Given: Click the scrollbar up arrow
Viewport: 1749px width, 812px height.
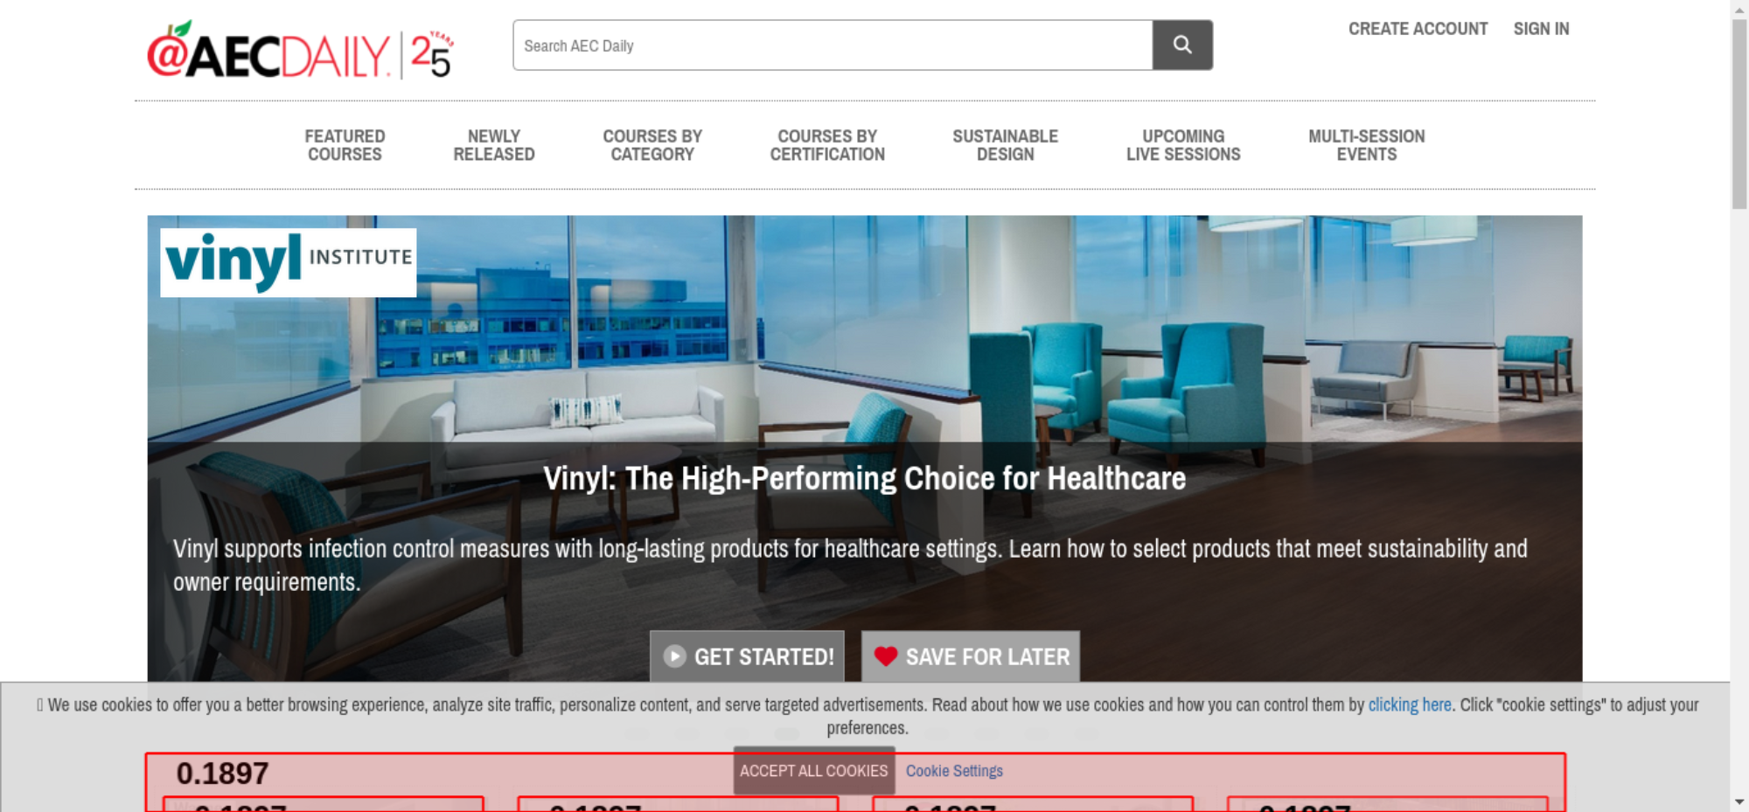Looking at the screenshot, I should coord(1739,9).
